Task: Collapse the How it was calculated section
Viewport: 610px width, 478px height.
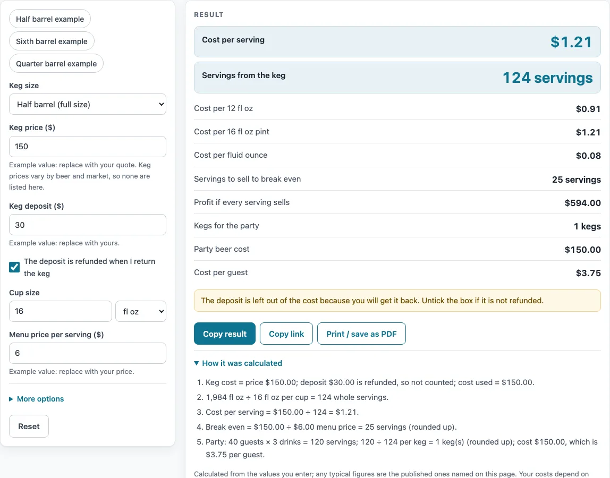Action: (238, 363)
